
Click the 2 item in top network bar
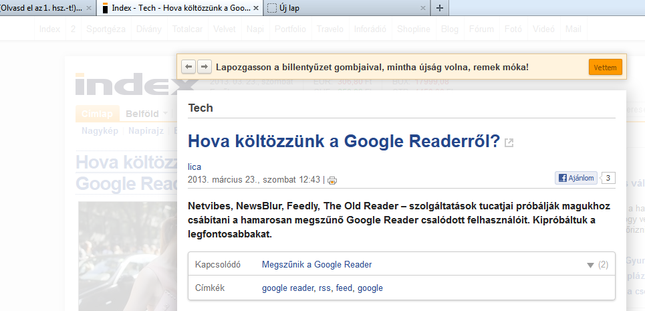(74, 29)
